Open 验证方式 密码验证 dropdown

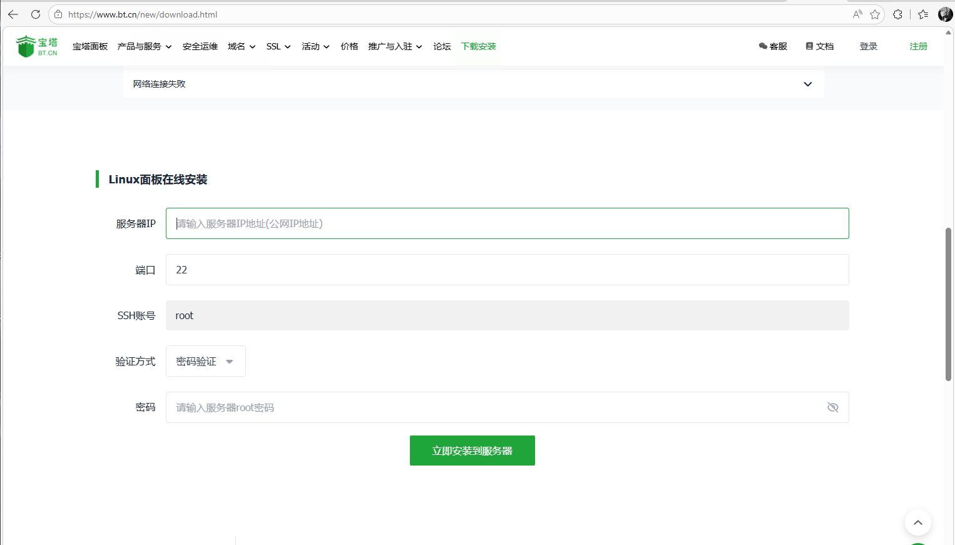(205, 361)
